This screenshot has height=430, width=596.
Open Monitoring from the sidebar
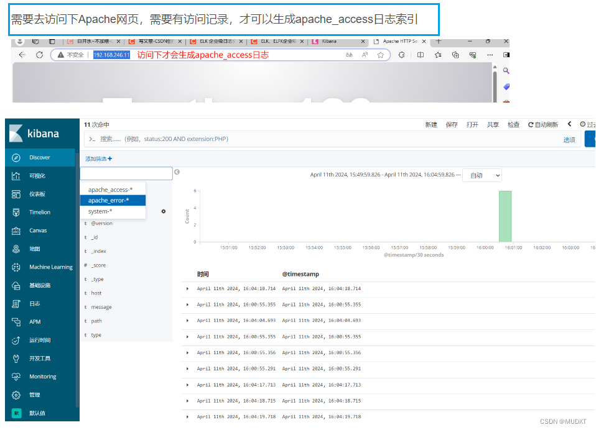coord(40,376)
